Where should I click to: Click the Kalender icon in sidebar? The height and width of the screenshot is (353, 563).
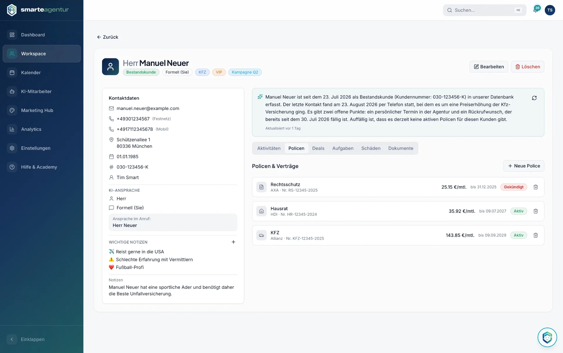tap(12, 72)
